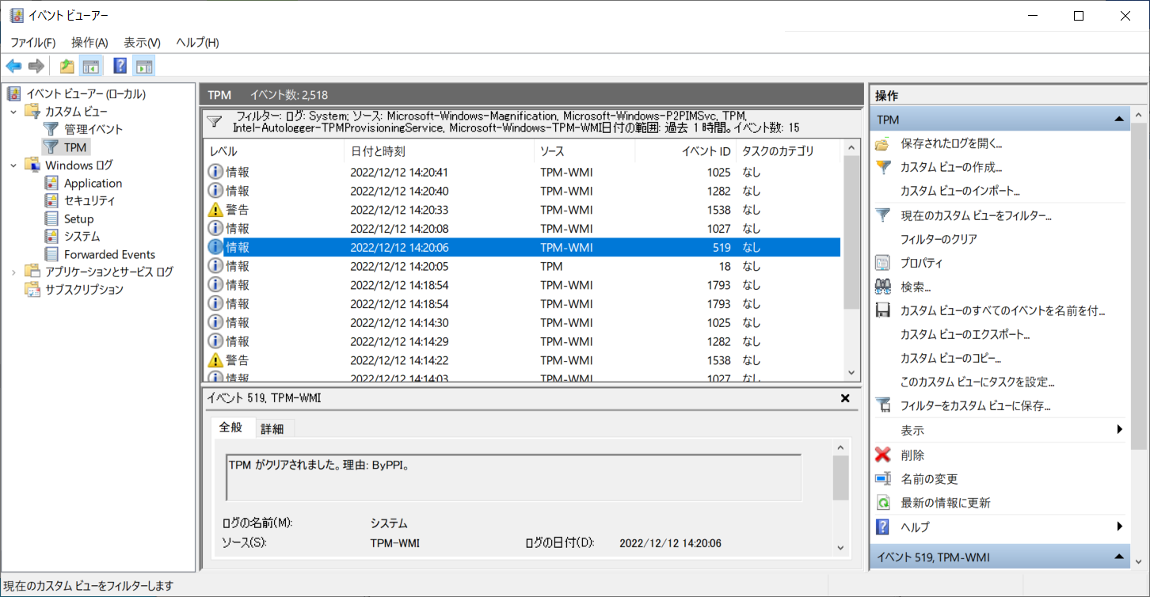1150x597 pixels.
Task: Close the event 519 preview pane
Action: click(x=845, y=398)
